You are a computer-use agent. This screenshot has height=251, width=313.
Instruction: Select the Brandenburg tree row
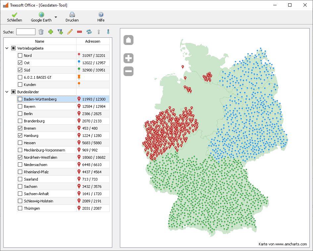tap(63, 121)
